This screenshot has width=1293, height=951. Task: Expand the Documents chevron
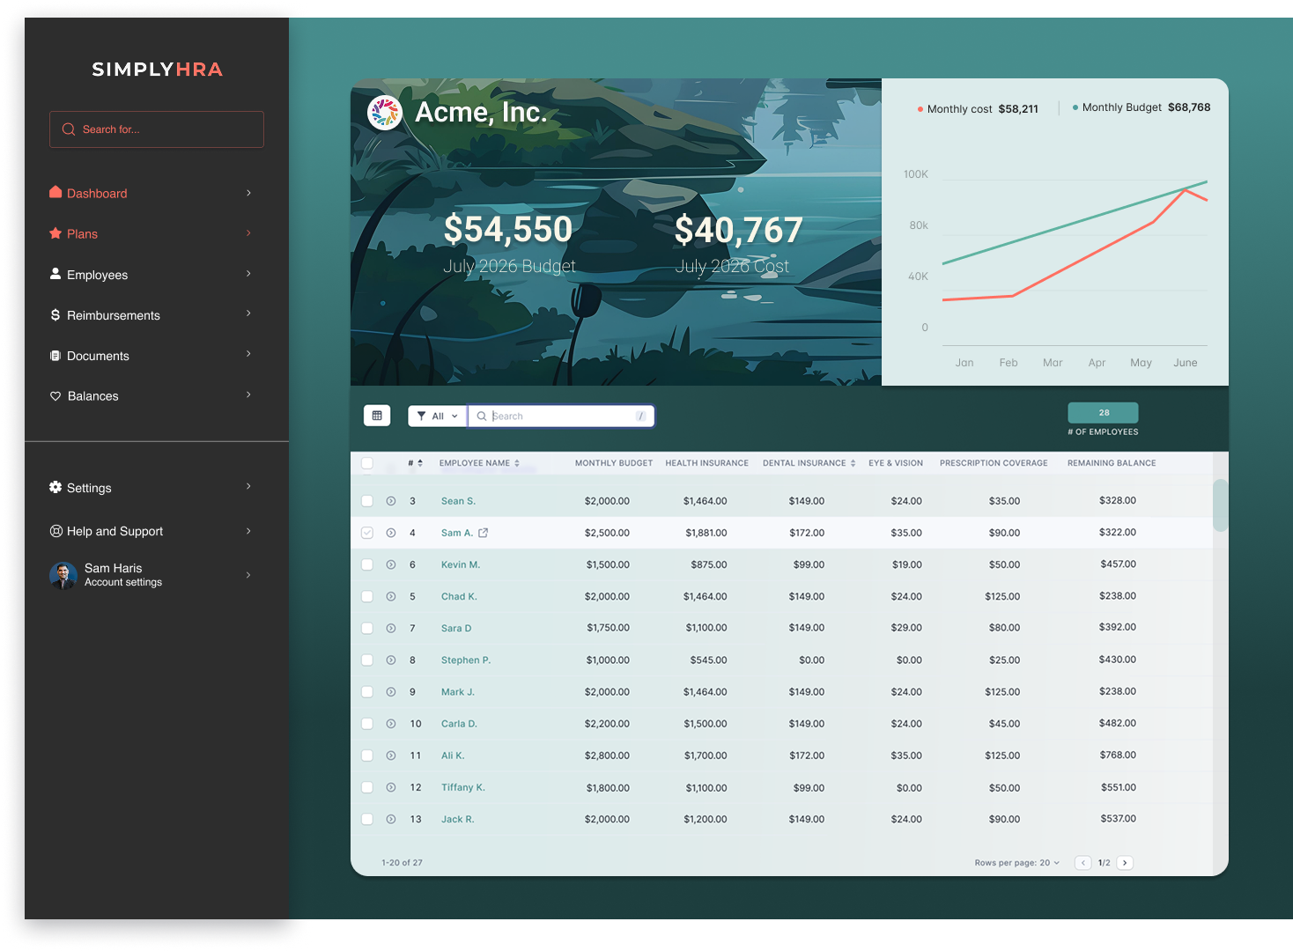[x=248, y=354]
